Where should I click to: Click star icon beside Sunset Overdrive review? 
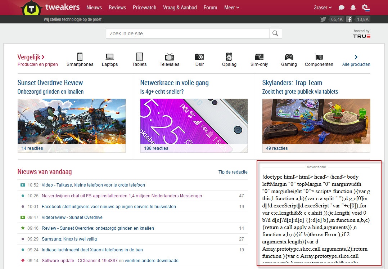23,228
